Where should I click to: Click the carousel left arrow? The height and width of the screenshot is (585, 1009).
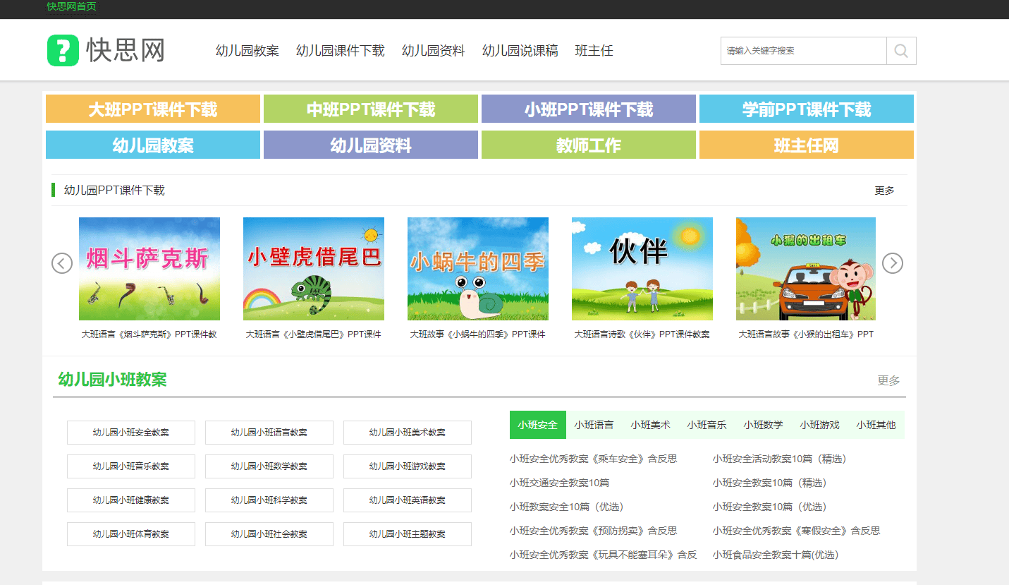tap(61, 263)
